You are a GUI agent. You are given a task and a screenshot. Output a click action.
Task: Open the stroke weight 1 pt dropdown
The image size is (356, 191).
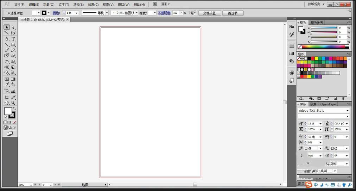[77, 13]
